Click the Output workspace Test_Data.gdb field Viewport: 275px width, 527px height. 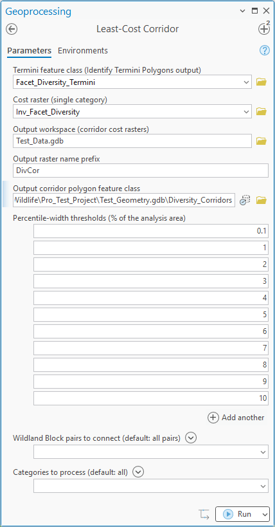pos(132,141)
